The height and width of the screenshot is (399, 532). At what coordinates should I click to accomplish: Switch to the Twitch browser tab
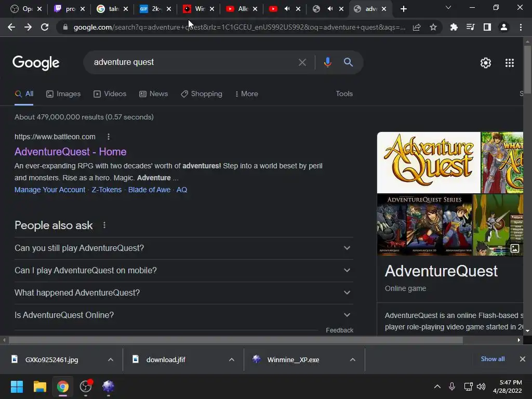pos(70,9)
